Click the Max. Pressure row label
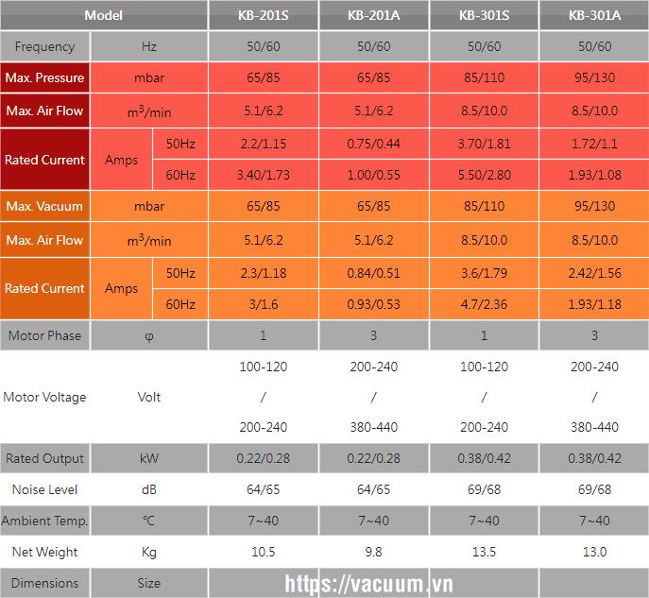 (x=44, y=78)
